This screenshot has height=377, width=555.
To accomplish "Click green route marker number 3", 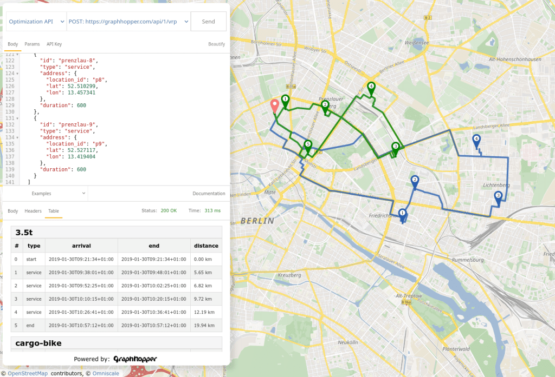I will tap(396, 147).
